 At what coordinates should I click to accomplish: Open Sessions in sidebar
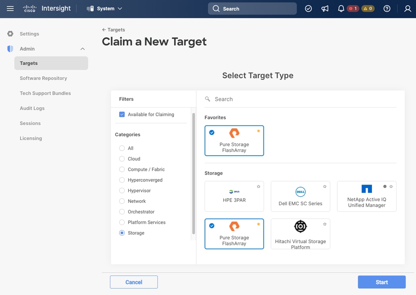30,123
